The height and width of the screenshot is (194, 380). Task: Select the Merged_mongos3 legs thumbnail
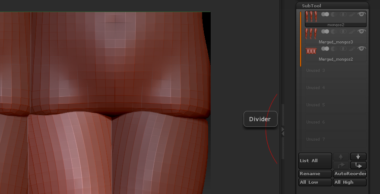point(311,34)
